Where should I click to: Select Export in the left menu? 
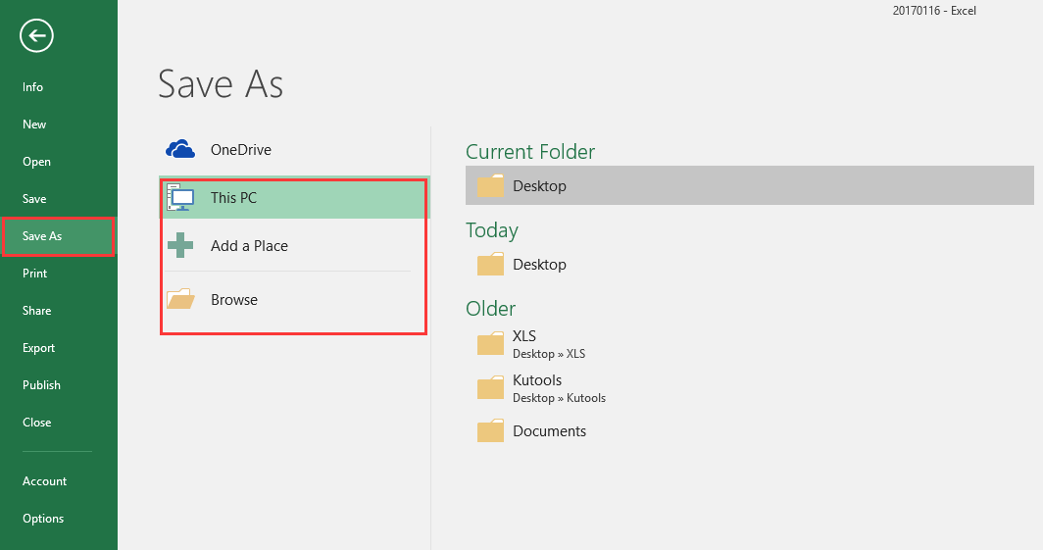point(38,348)
